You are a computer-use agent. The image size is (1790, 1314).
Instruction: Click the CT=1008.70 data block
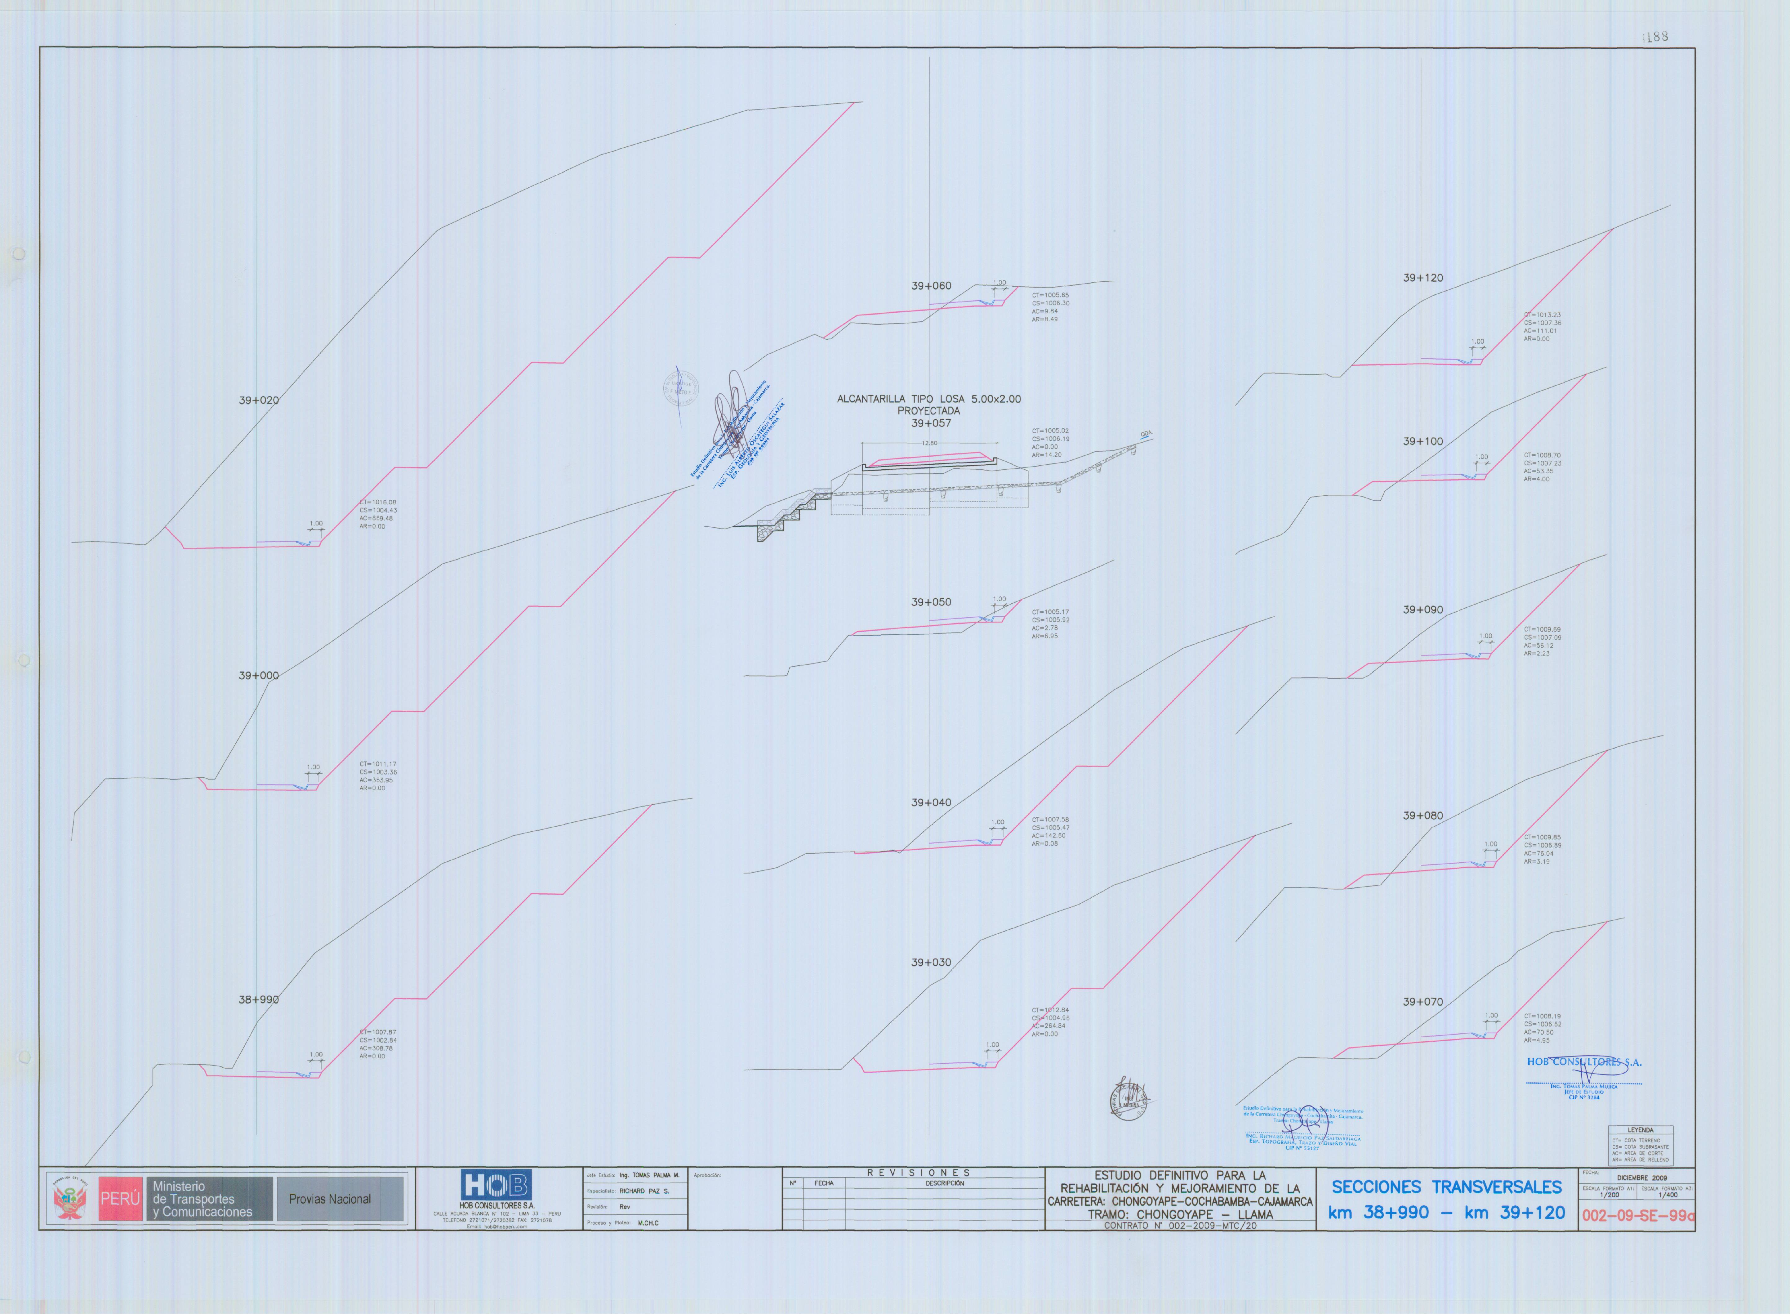click(1543, 468)
